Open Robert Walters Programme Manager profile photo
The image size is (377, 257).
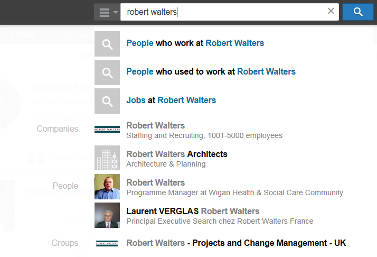107,187
